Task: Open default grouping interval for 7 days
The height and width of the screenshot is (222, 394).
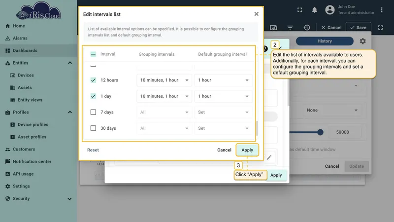Action: 224,112
